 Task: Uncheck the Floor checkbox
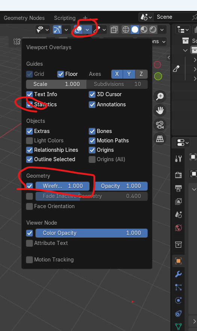coord(60,74)
